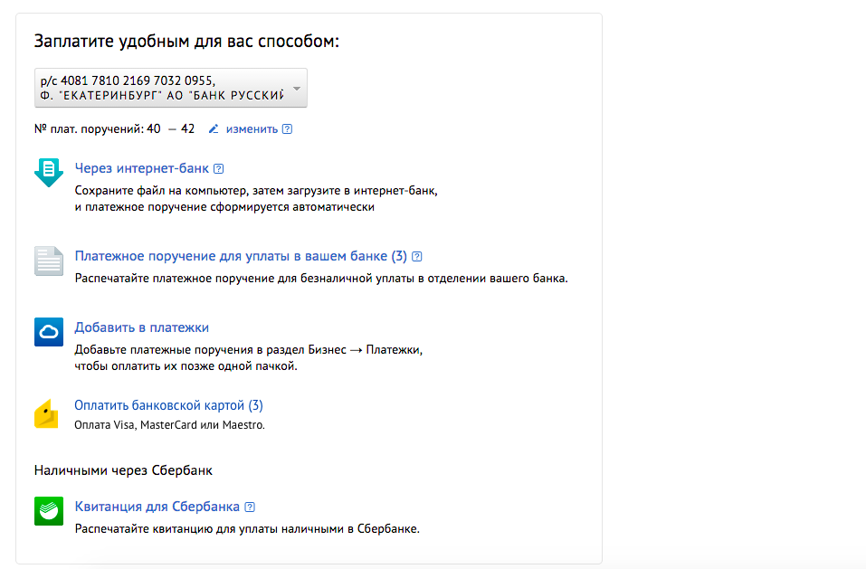Choose Оплатить банковской картой (3)

tap(168, 405)
